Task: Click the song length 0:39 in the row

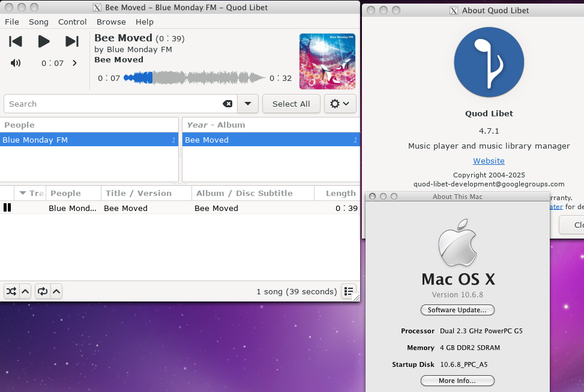Action: (x=346, y=208)
